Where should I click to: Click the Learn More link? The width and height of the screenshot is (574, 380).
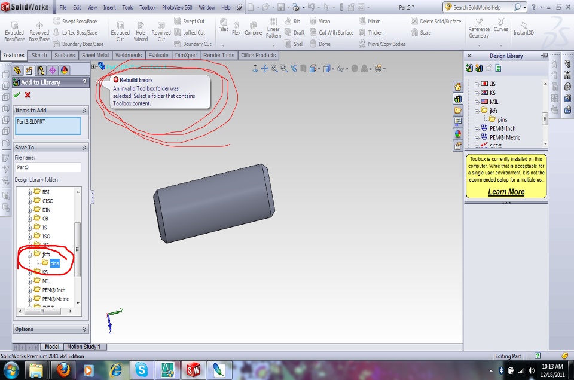pyautogui.click(x=506, y=192)
